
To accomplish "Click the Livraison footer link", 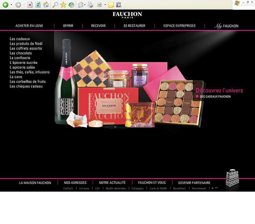I will (x=84, y=189).
